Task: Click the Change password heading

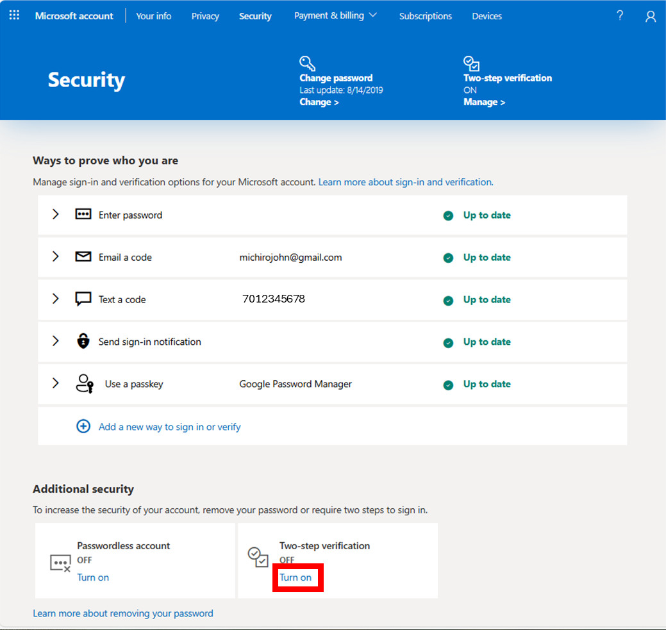Action: 336,78
